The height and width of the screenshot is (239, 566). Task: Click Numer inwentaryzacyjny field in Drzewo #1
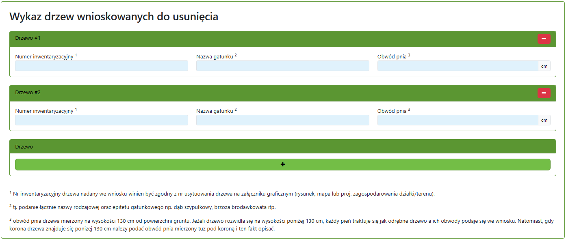tap(101, 66)
